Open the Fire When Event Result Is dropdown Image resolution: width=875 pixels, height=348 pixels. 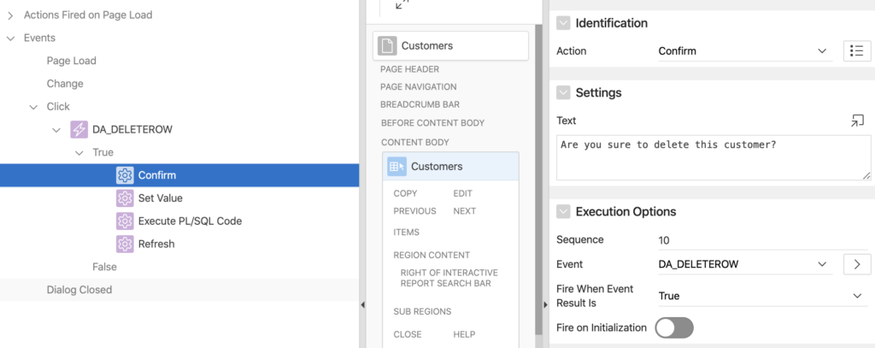pyautogui.click(x=762, y=296)
